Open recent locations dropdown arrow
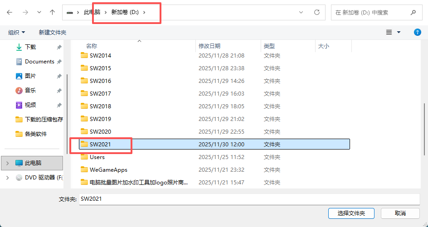 click(x=39, y=12)
